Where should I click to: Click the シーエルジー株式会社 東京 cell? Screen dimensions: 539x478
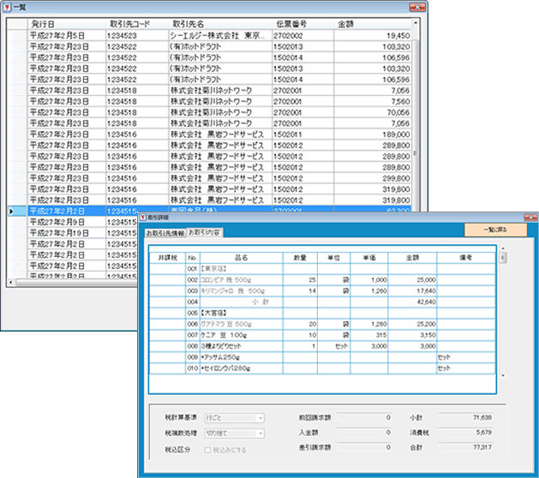(x=220, y=35)
